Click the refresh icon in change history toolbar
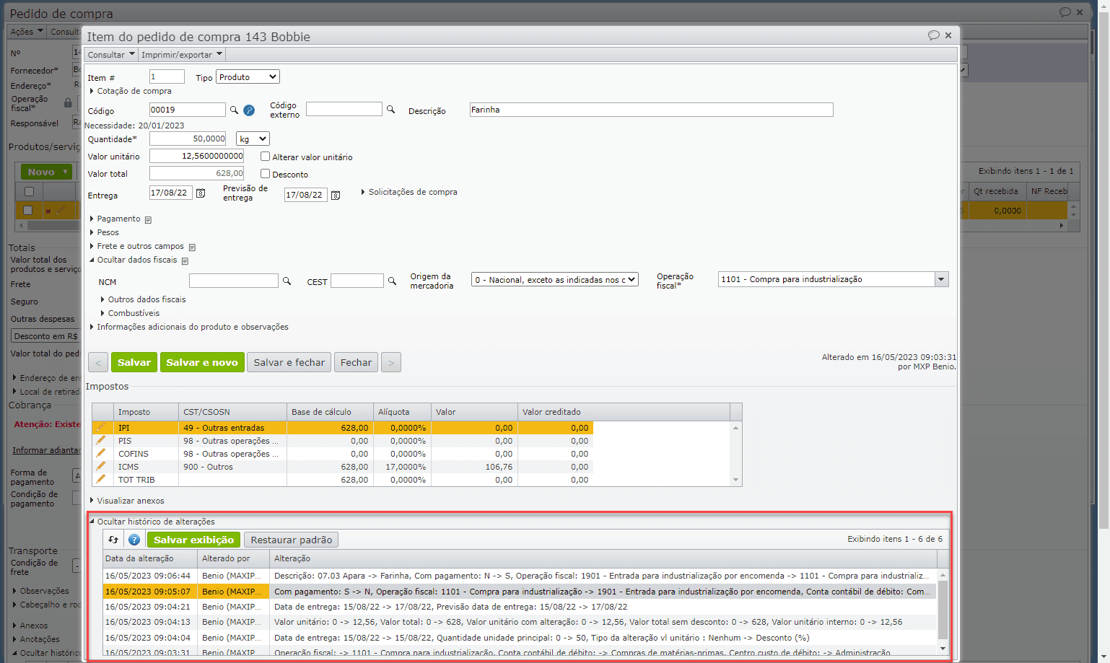This screenshot has width=1110, height=663. click(x=113, y=540)
